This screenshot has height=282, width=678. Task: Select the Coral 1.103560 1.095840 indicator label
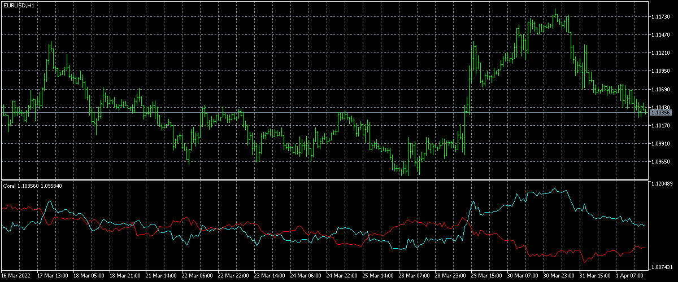pyautogui.click(x=33, y=186)
